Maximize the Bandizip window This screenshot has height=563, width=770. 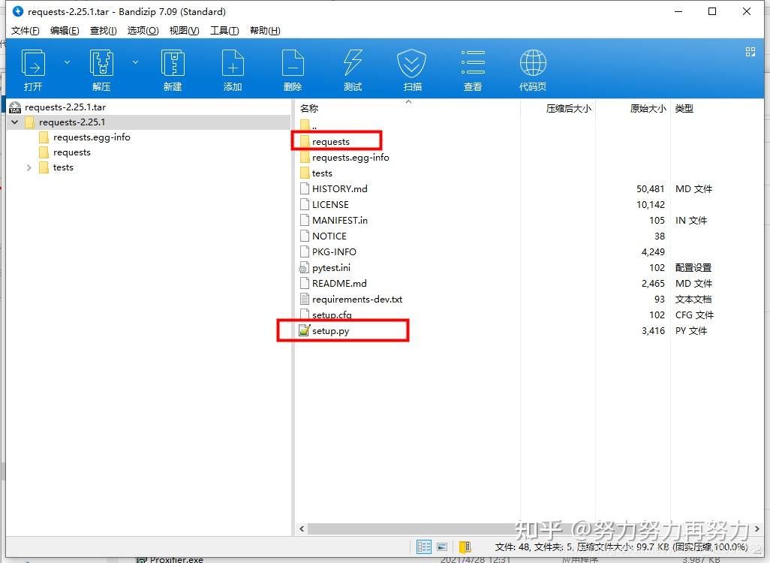[x=712, y=11]
